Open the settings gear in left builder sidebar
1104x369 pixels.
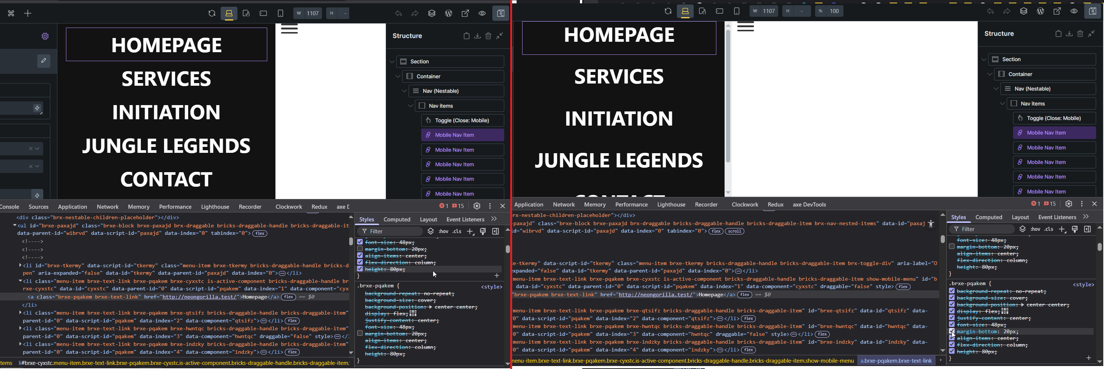45,37
